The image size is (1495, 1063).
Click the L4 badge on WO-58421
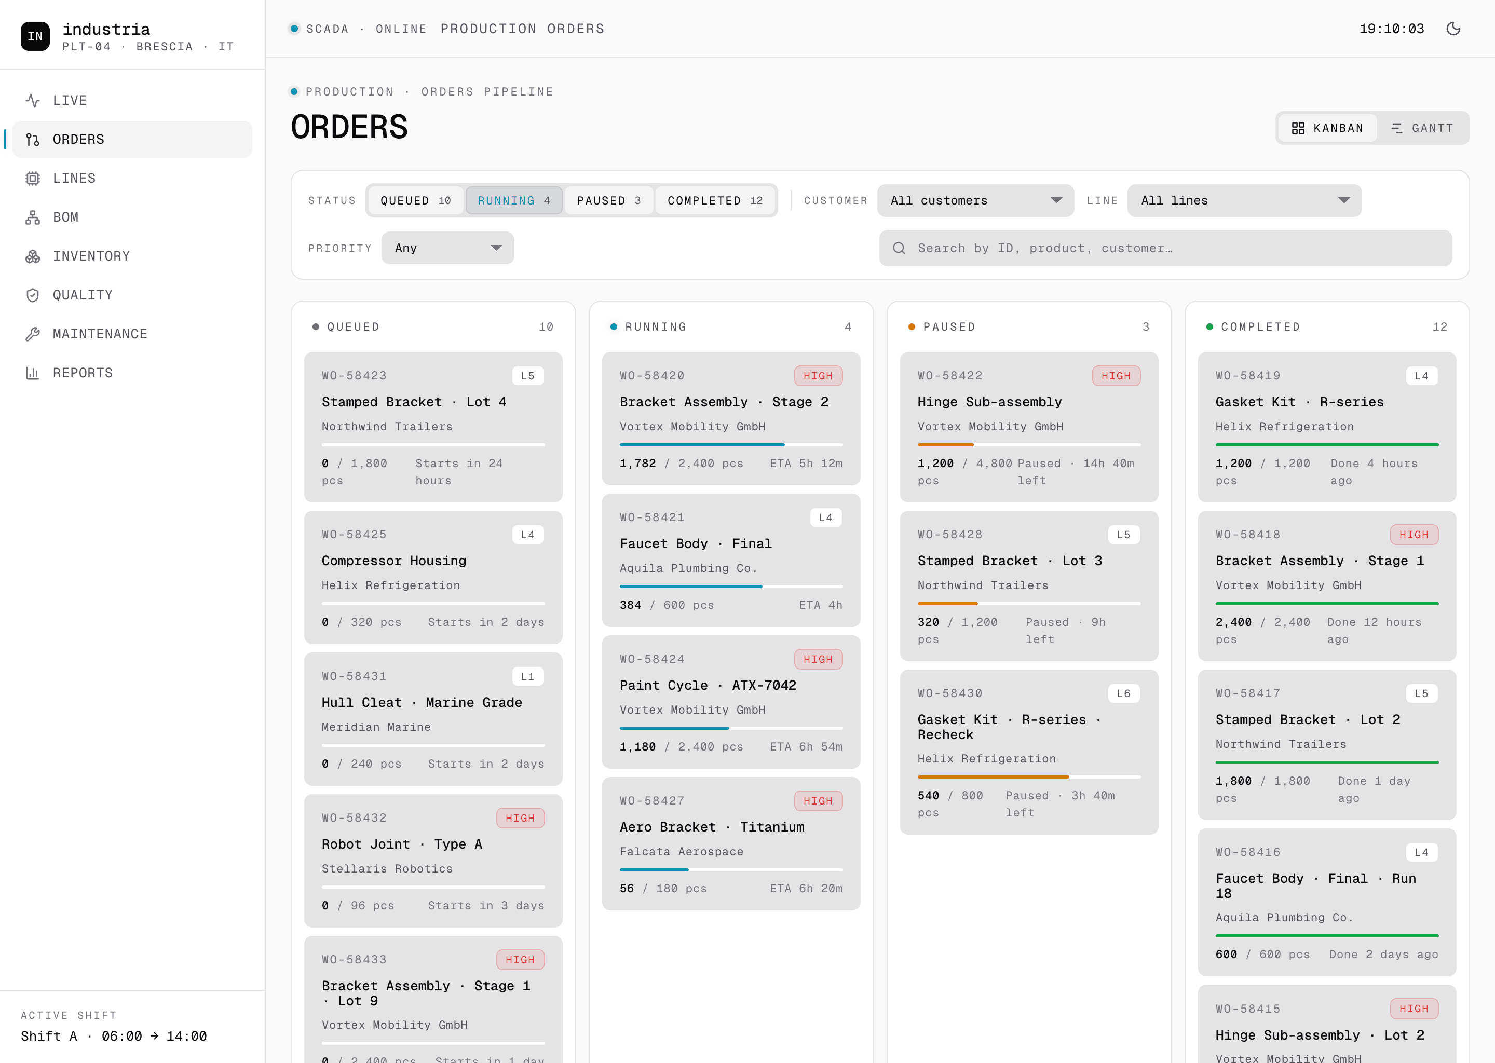826,517
